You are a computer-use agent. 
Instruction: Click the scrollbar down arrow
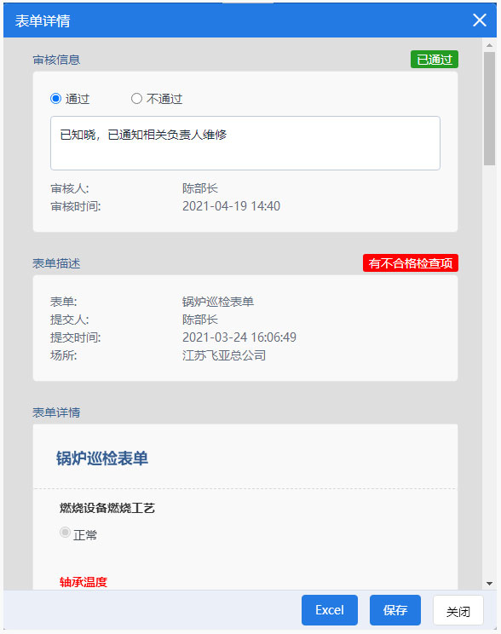coord(490,584)
